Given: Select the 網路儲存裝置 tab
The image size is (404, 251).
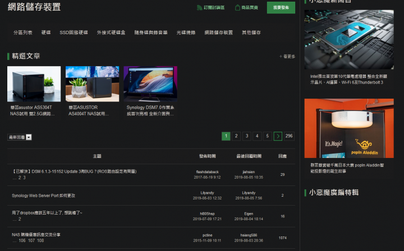Looking at the screenshot, I should (x=218, y=32).
